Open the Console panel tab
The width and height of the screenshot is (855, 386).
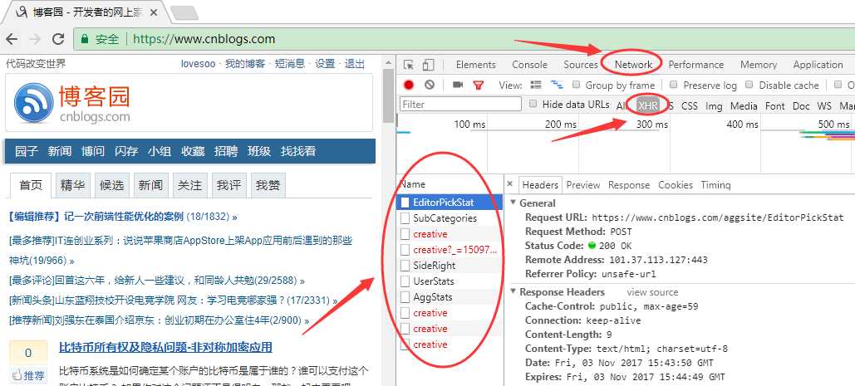point(529,65)
